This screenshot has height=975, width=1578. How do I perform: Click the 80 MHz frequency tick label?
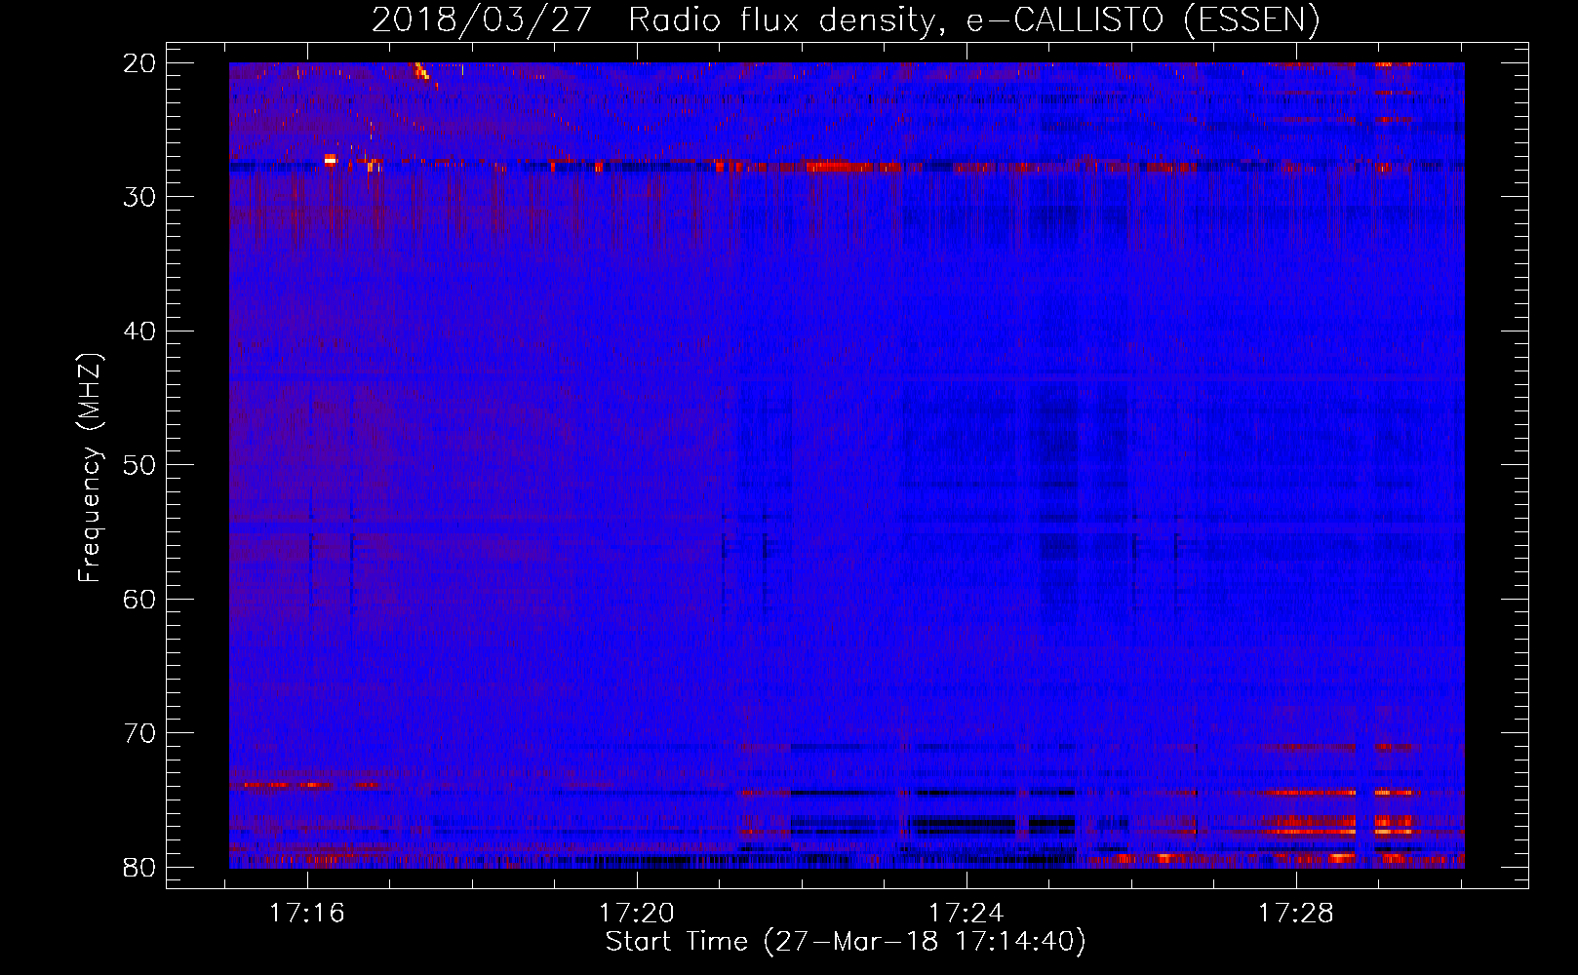tap(139, 867)
